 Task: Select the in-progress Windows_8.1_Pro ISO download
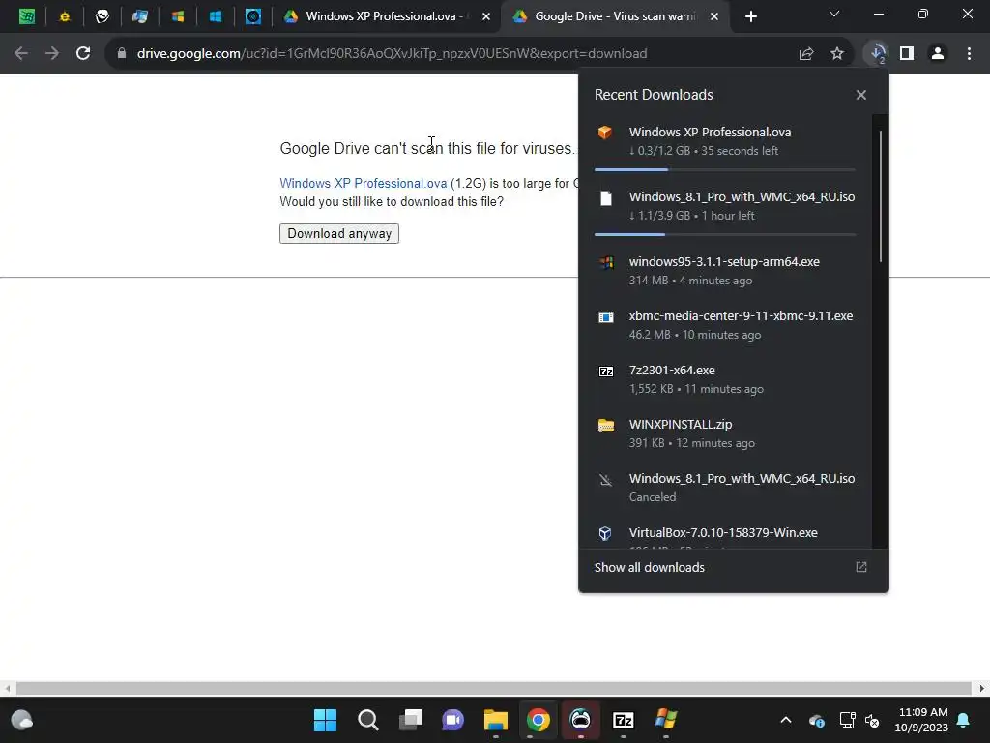pos(725,206)
